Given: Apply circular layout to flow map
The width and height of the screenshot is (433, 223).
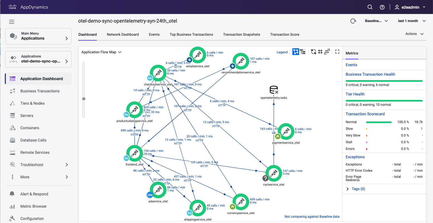Looking at the screenshot, I should (x=313, y=52).
